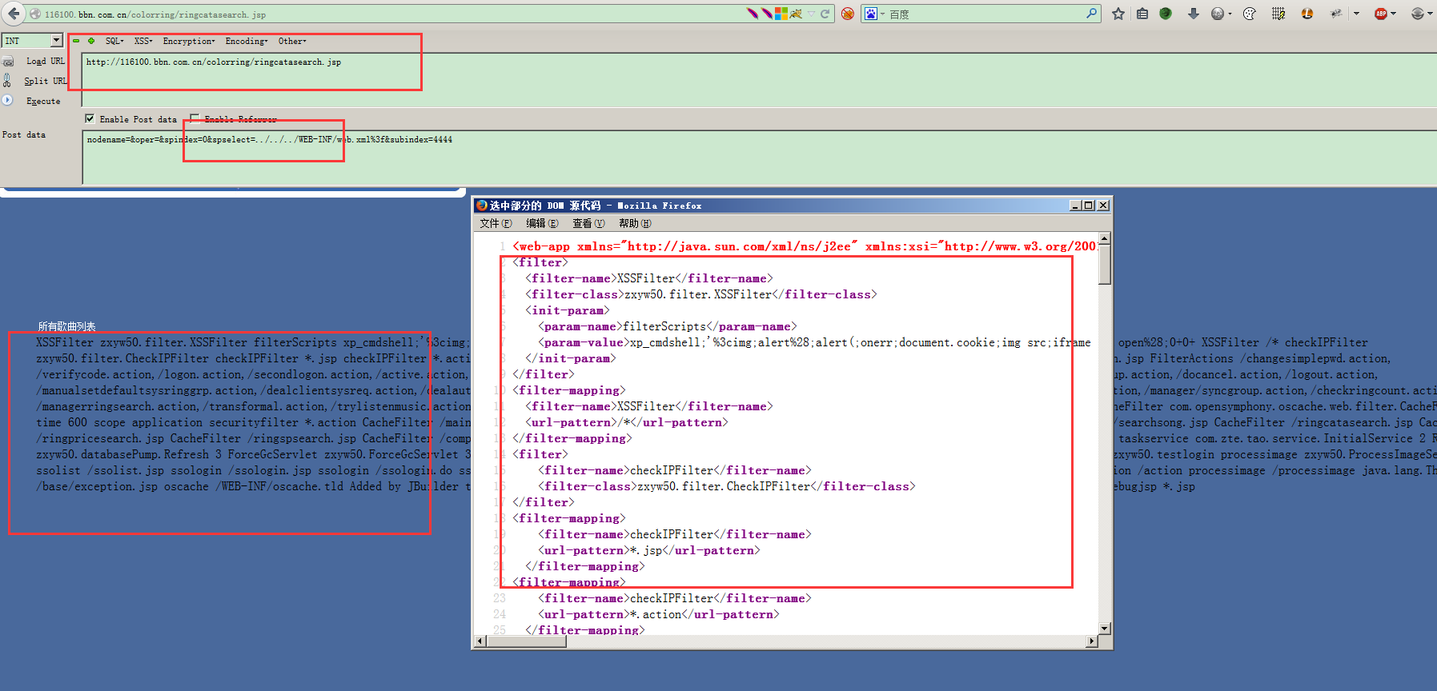Click the green minus icon in HackBar
Viewport: 1437px width, 691px height.
pos(76,41)
